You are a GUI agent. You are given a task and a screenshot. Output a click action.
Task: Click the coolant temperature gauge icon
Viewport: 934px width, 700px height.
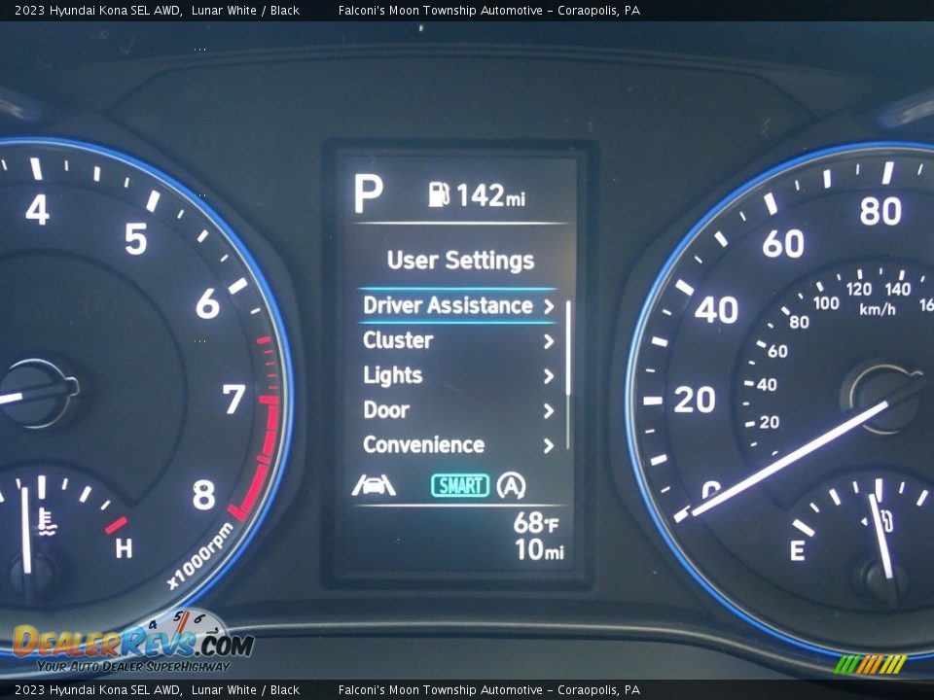pyautogui.click(x=47, y=522)
